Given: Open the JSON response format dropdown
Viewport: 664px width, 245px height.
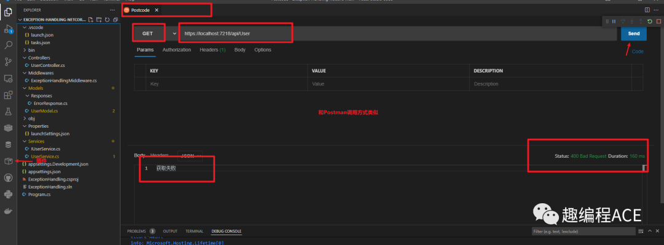Looking at the screenshot, I should click(x=190, y=156).
